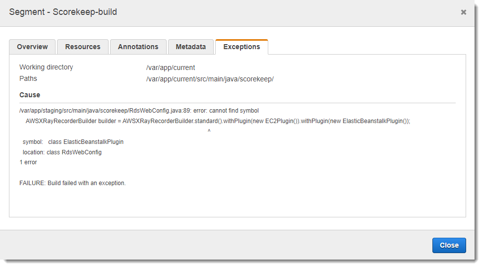Go to the Metadata tab
The width and height of the screenshot is (482, 267).
coord(190,47)
